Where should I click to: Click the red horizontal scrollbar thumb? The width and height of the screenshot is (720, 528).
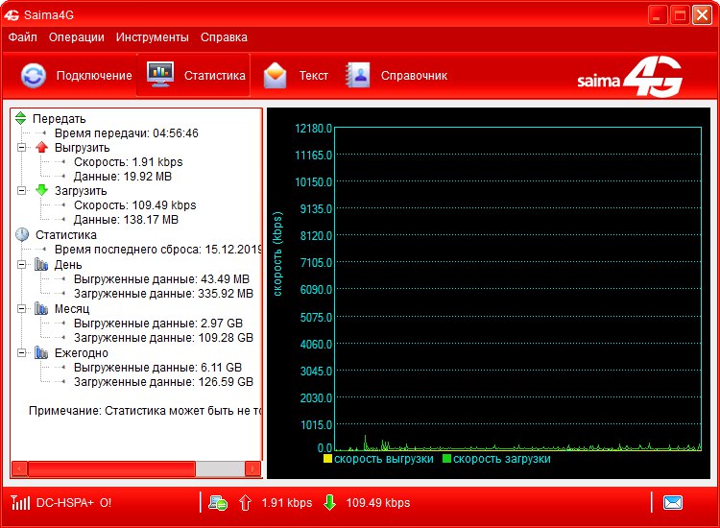tap(111, 468)
